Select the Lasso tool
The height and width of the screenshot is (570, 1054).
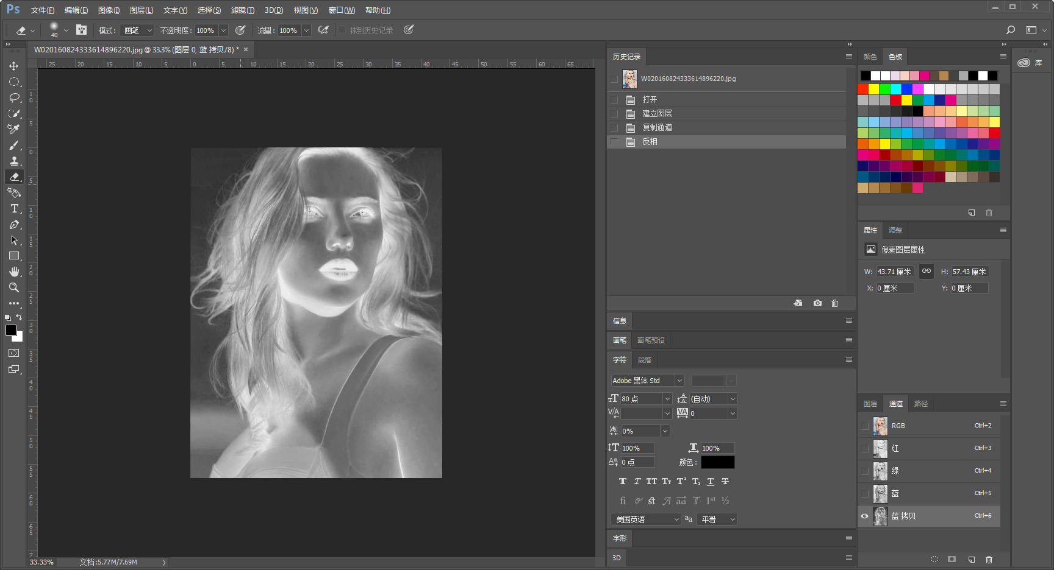(14, 97)
